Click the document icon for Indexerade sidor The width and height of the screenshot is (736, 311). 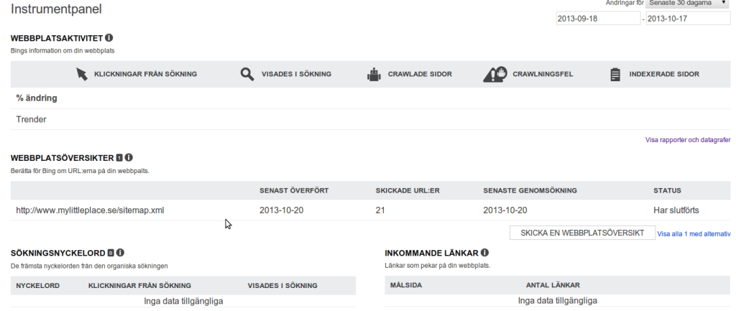point(615,74)
